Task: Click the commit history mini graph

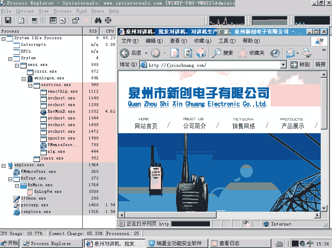Action: pyautogui.click(x=270, y=21)
